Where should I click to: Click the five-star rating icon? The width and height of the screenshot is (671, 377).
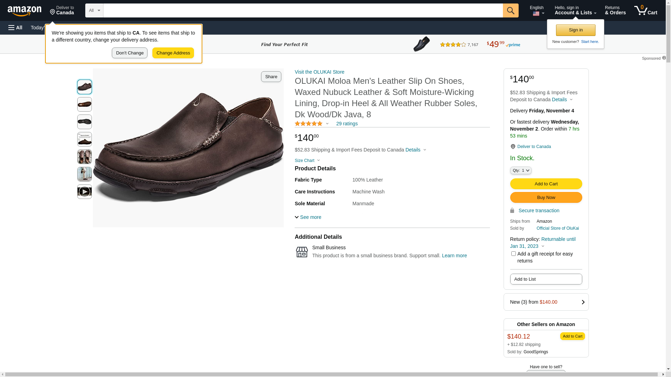coord(309,124)
